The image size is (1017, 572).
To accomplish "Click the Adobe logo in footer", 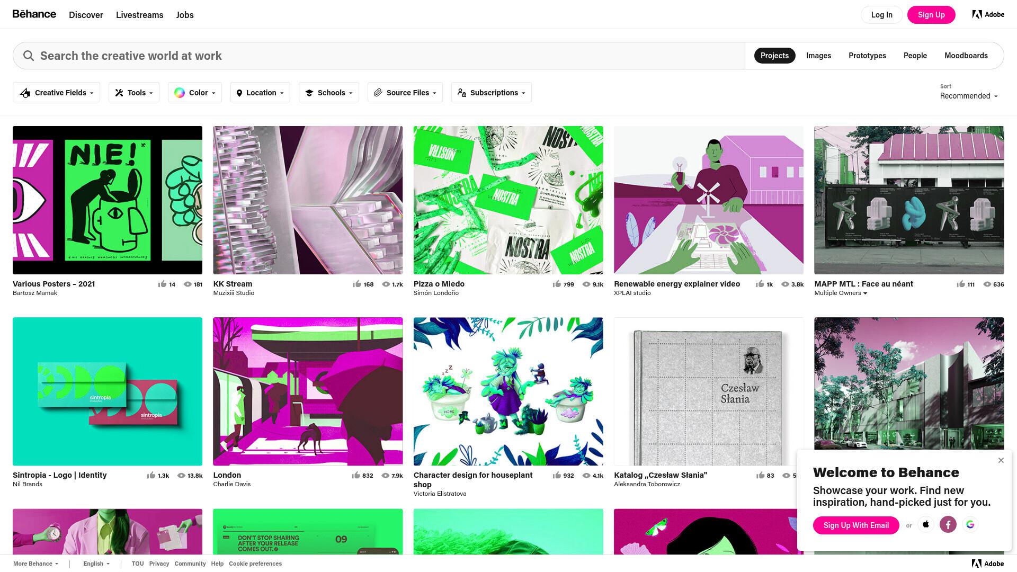I will point(988,564).
